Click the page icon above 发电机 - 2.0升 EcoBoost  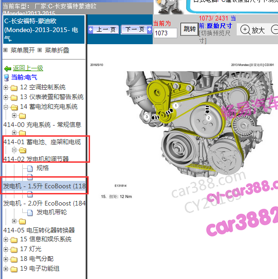(x=30, y=194)
